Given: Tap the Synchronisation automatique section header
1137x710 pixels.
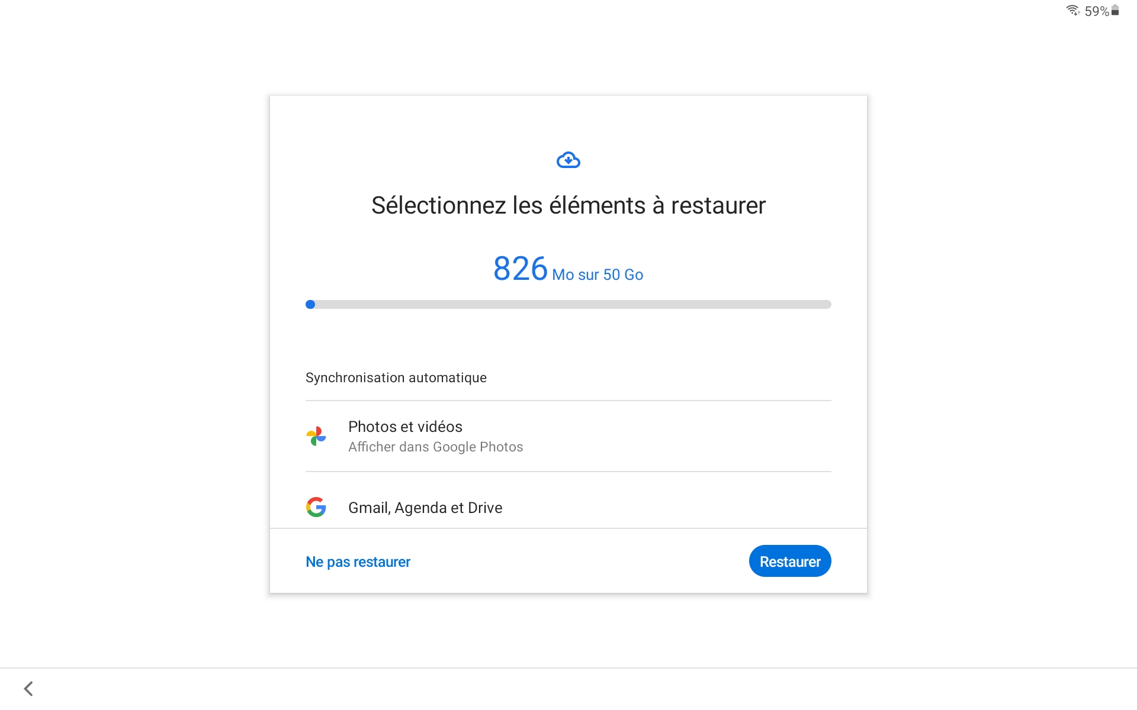Looking at the screenshot, I should click(x=396, y=377).
